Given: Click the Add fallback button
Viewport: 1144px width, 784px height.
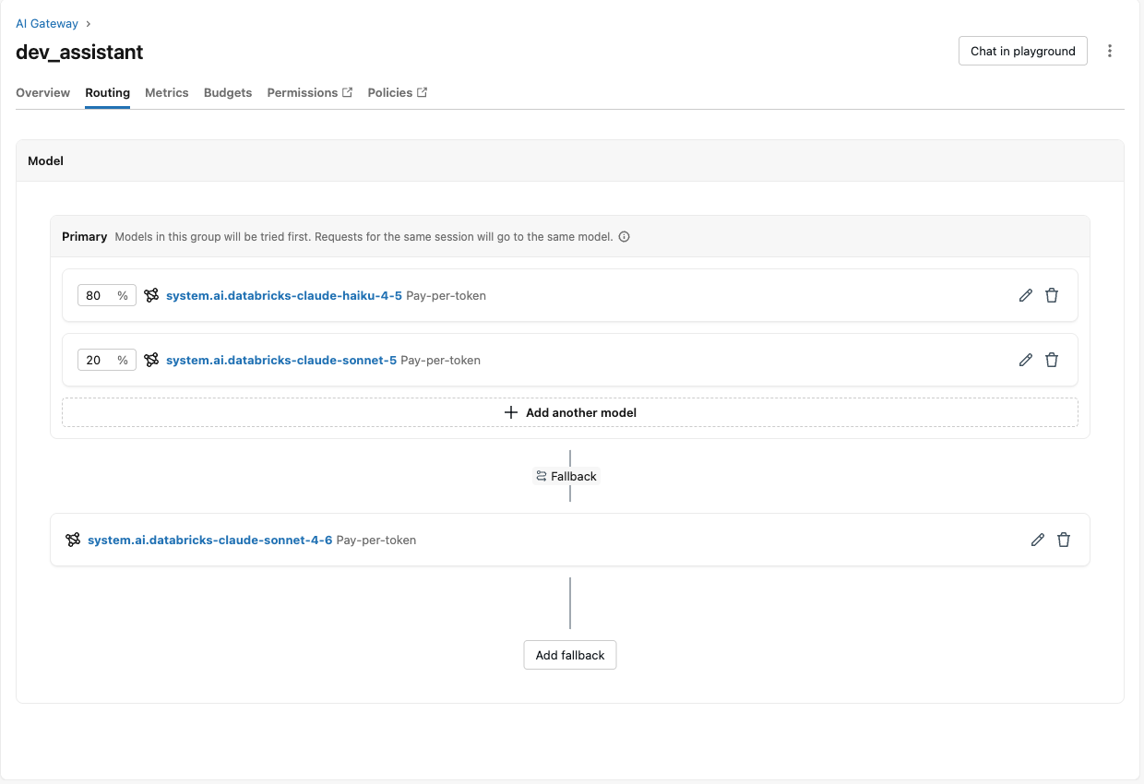Looking at the screenshot, I should (x=570, y=655).
